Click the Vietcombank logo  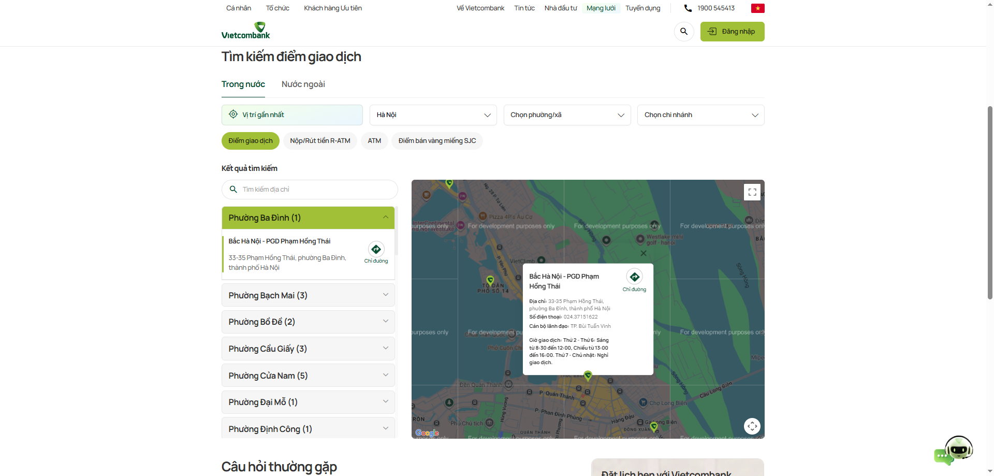pyautogui.click(x=245, y=31)
